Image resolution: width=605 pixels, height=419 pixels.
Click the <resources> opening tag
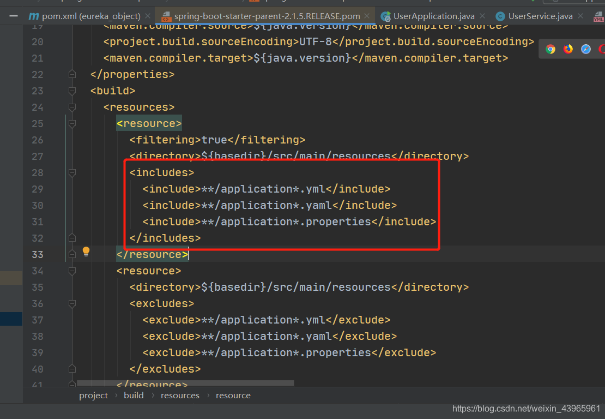click(x=139, y=107)
